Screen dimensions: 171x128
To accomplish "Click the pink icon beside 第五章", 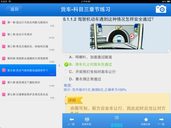I will [4, 70].
